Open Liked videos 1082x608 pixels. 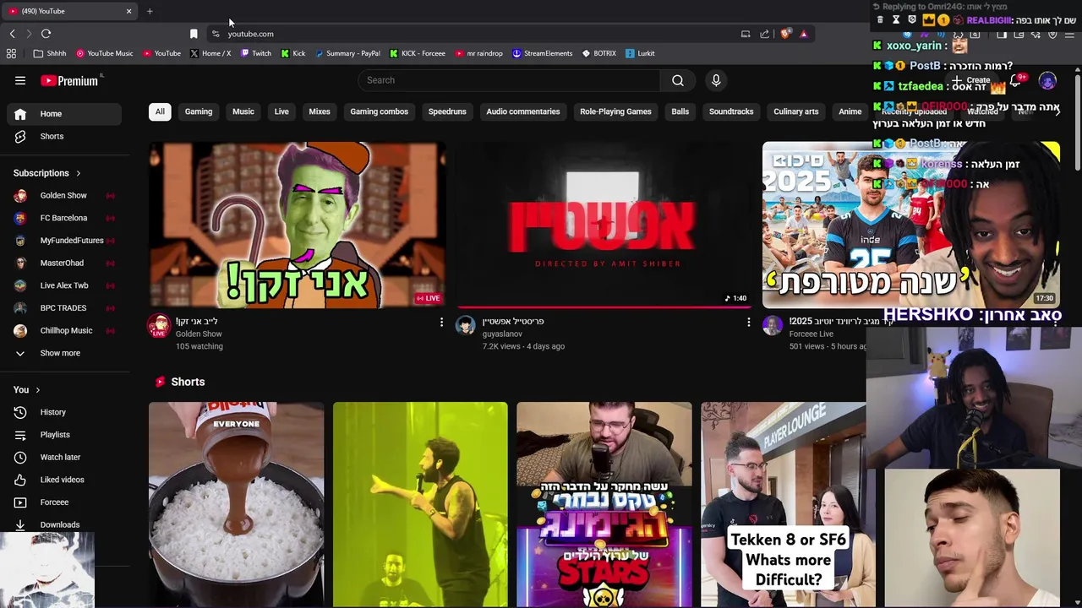pos(64,480)
